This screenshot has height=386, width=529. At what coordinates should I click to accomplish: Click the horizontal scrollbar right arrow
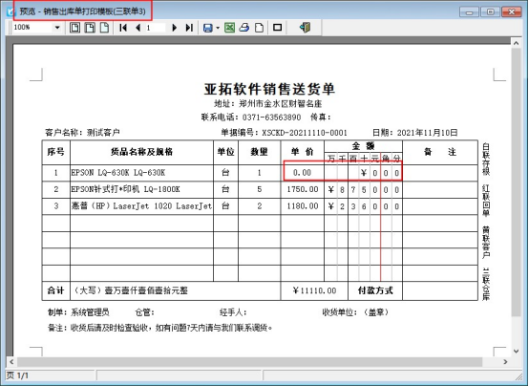(x=505, y=362)
